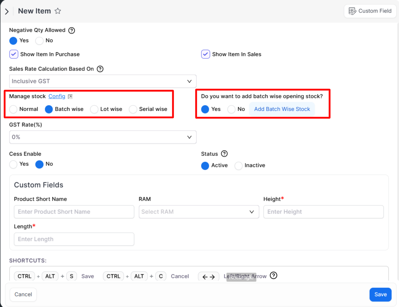Uncheck Show Item In Sales checkbox
This screenshot has height=307, width=399.
(205, 54)
